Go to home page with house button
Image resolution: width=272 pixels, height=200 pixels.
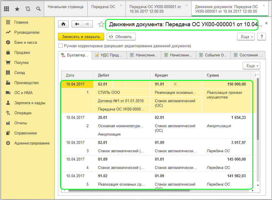click(63, 24)
